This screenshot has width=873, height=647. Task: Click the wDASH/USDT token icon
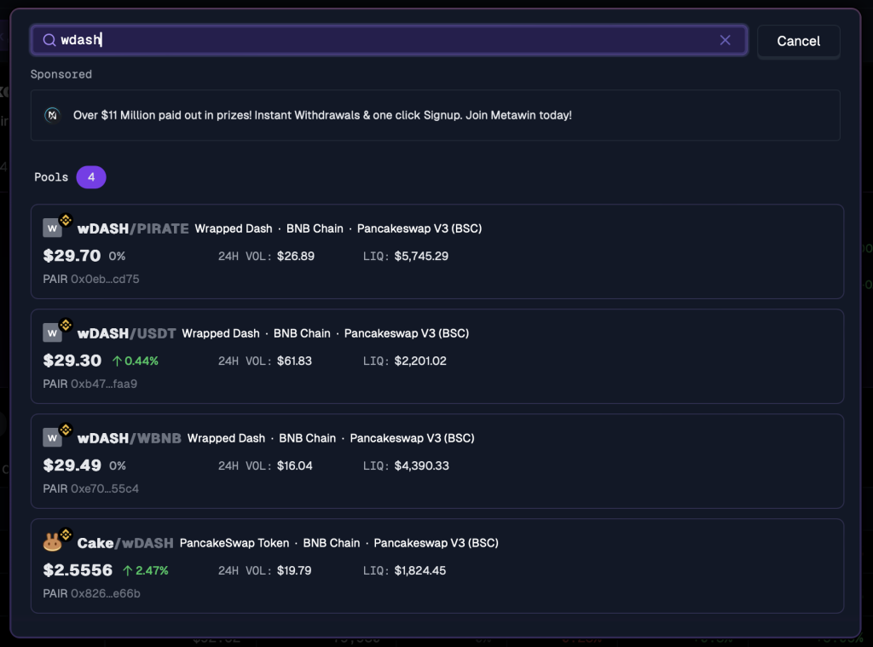pyautogui.click(x=52, y=332)
